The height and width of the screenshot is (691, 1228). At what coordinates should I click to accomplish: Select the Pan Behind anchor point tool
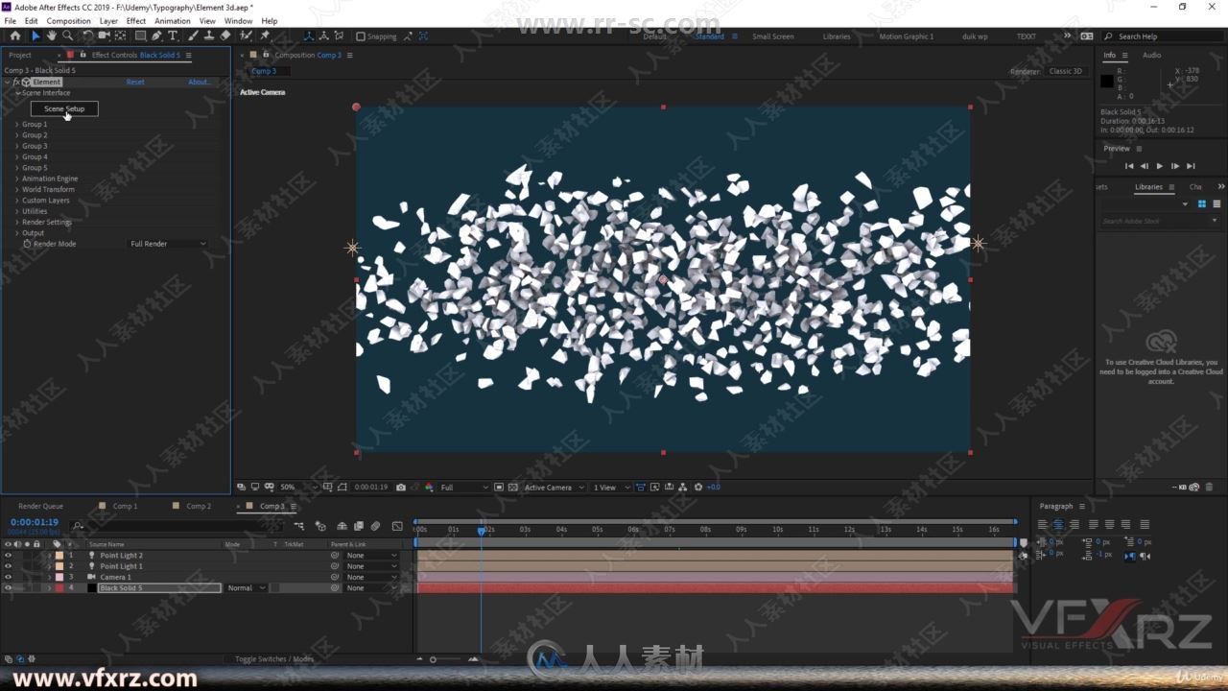(x=120, y=36)
